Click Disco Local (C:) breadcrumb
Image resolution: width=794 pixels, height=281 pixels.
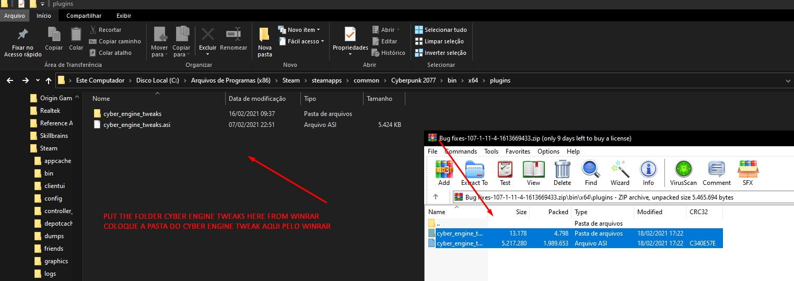(x=158, y=80)
